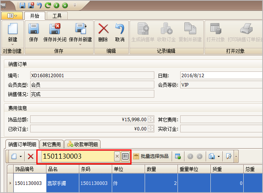263x193 pixels.
Task: Clear the barcode field with X button
Action: click(117, 156)
